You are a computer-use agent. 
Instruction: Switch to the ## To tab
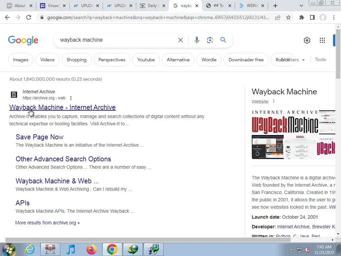click(218, 6)
